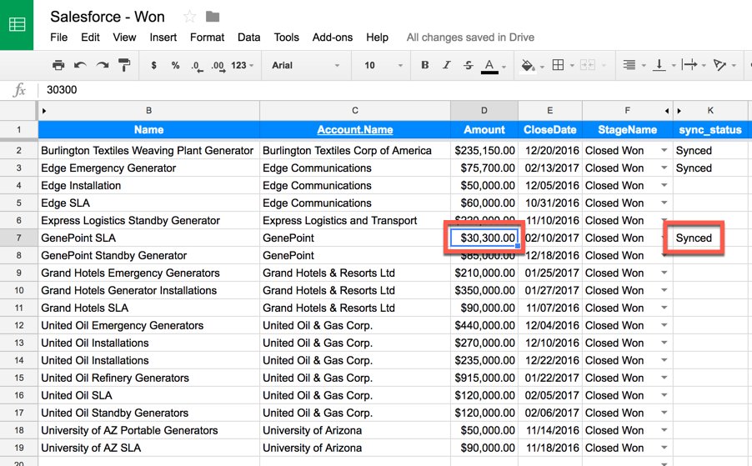
Task: Open the Data menu
Action: 249,38
